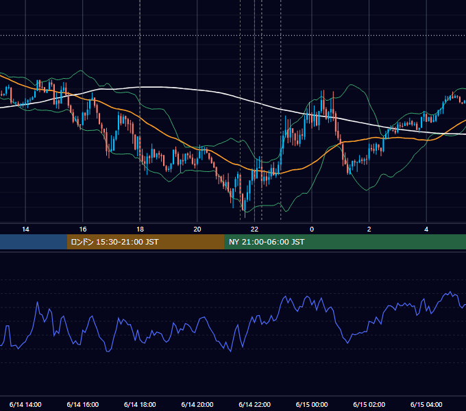Click the 4 hour label on price chart axis
Image resolution: width=466 pixels, height=411 pixels.
pos(426,229)
